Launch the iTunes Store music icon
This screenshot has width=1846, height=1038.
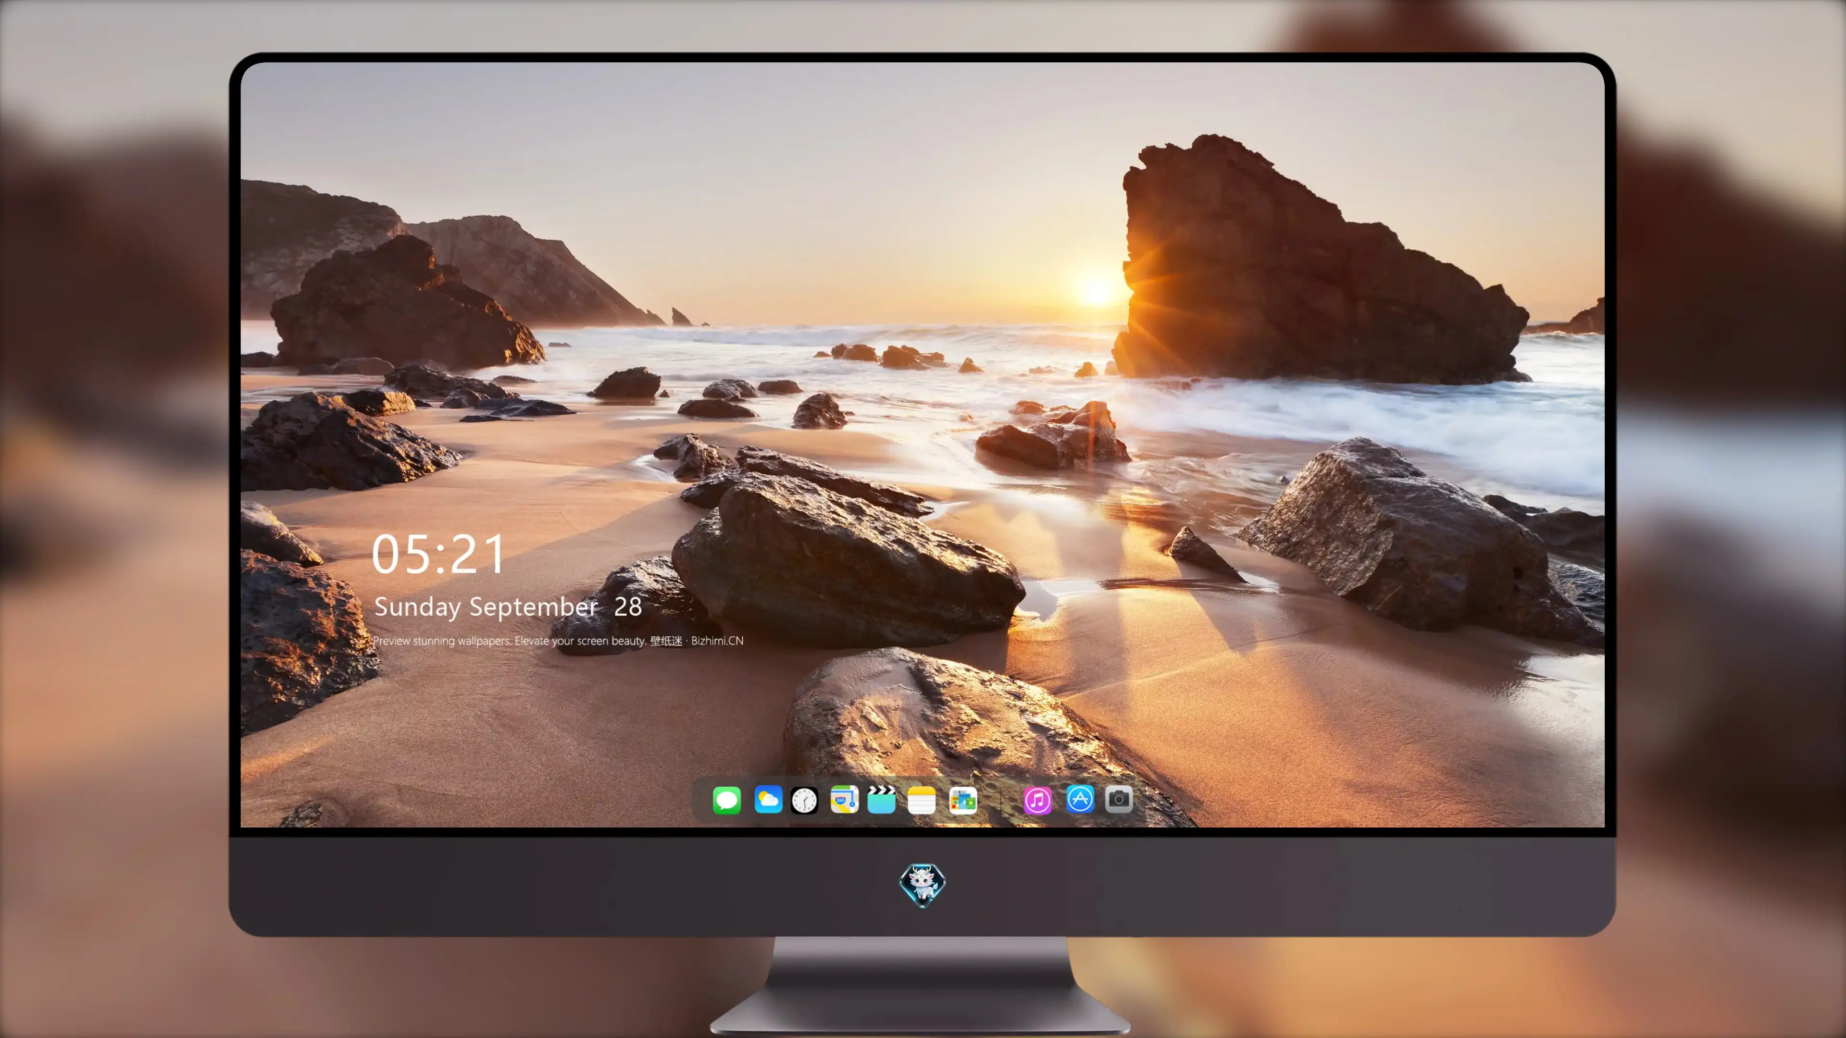(x=1038, y=800)
